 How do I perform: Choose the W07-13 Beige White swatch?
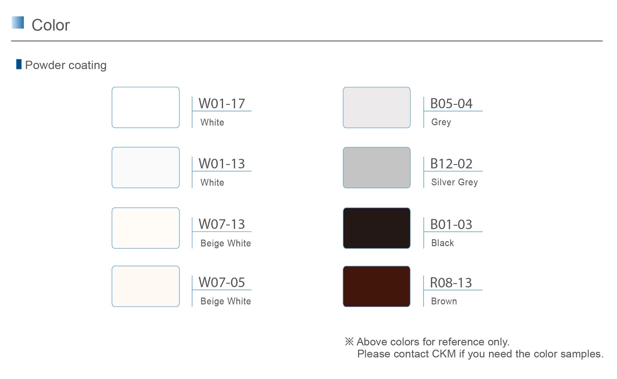click(x=146, y=228)
